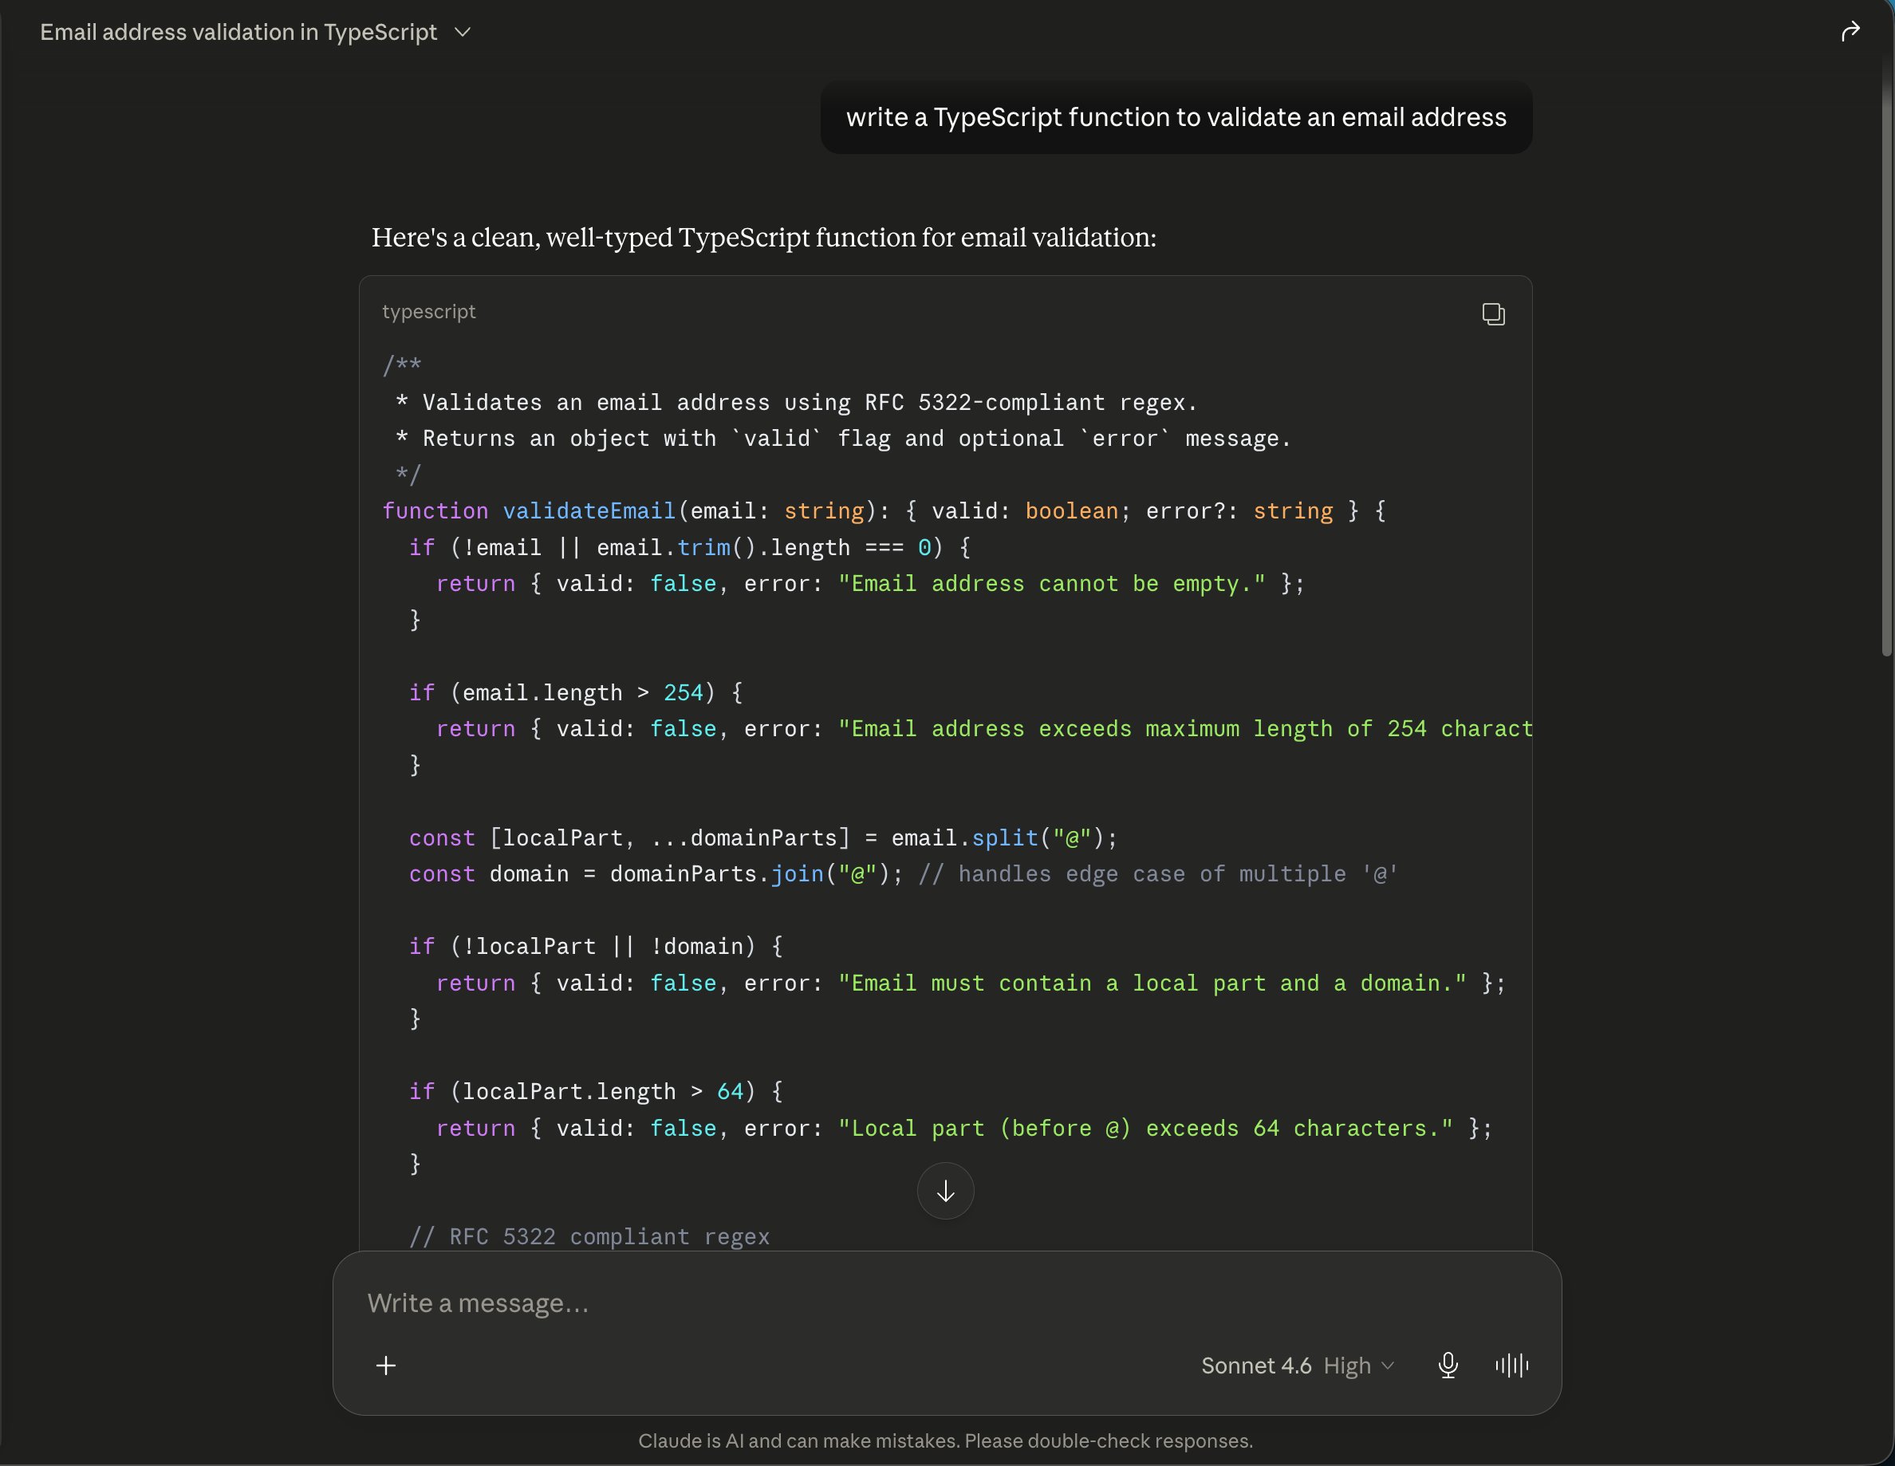Click the 'typescript' language label
This screenshot has width=1895, height=1466.
428,312
